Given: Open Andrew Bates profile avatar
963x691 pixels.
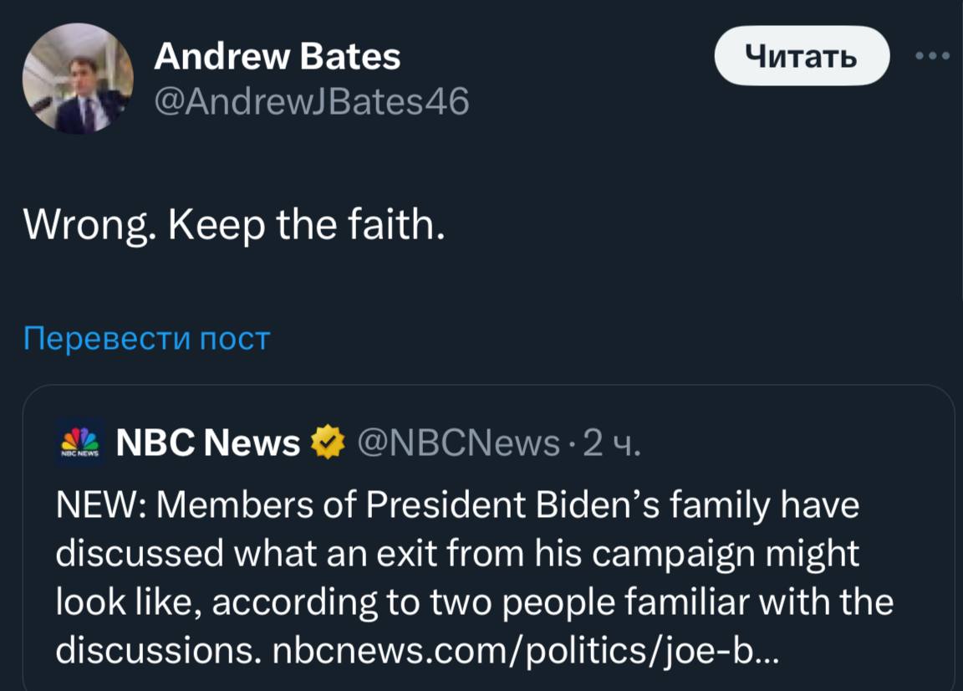Looking at the screenshot, I should pos(78,79).
